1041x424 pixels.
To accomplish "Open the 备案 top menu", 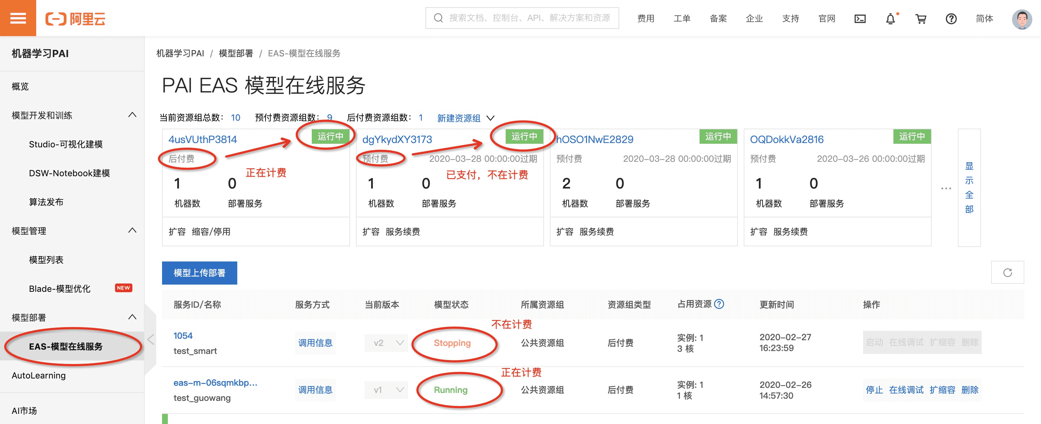I will point(718,18).
